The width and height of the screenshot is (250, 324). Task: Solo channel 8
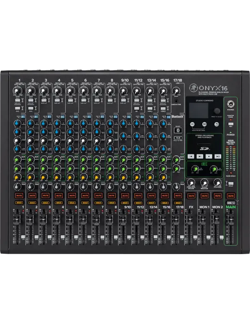112,203
